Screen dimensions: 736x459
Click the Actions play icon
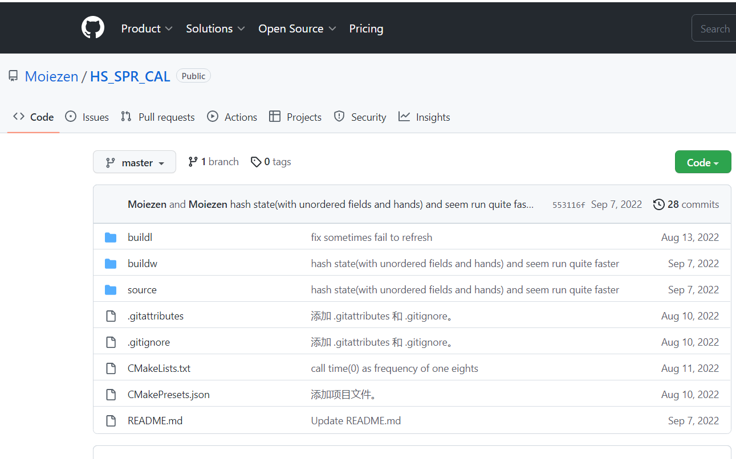[x=213, y=117]
